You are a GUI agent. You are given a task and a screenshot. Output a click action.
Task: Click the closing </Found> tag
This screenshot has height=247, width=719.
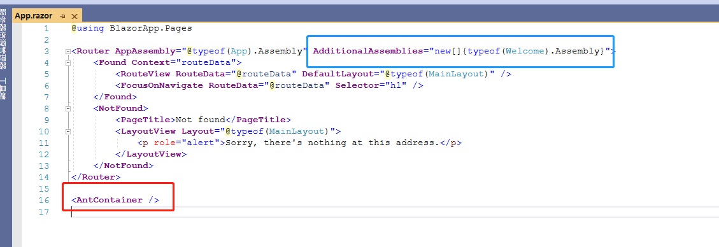(x=115, y=97)
